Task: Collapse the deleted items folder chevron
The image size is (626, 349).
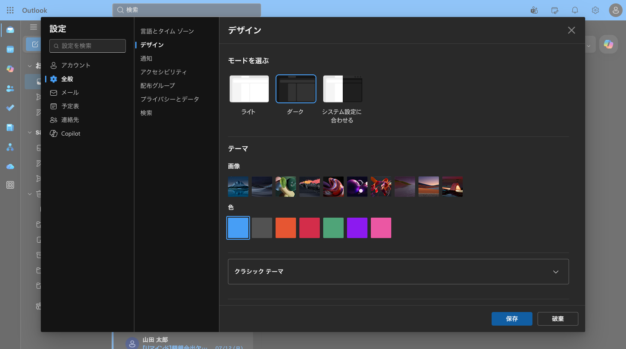Action: 30,194
